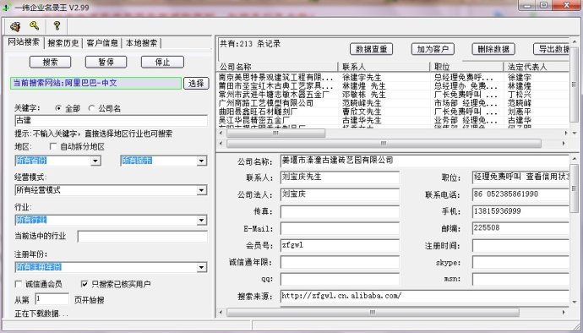Image resolution: width=583 pixels, height=333 pixels.
Task: Select the 莆田市圣宝红木古典工艺家具 row
Action: [393, 86]
